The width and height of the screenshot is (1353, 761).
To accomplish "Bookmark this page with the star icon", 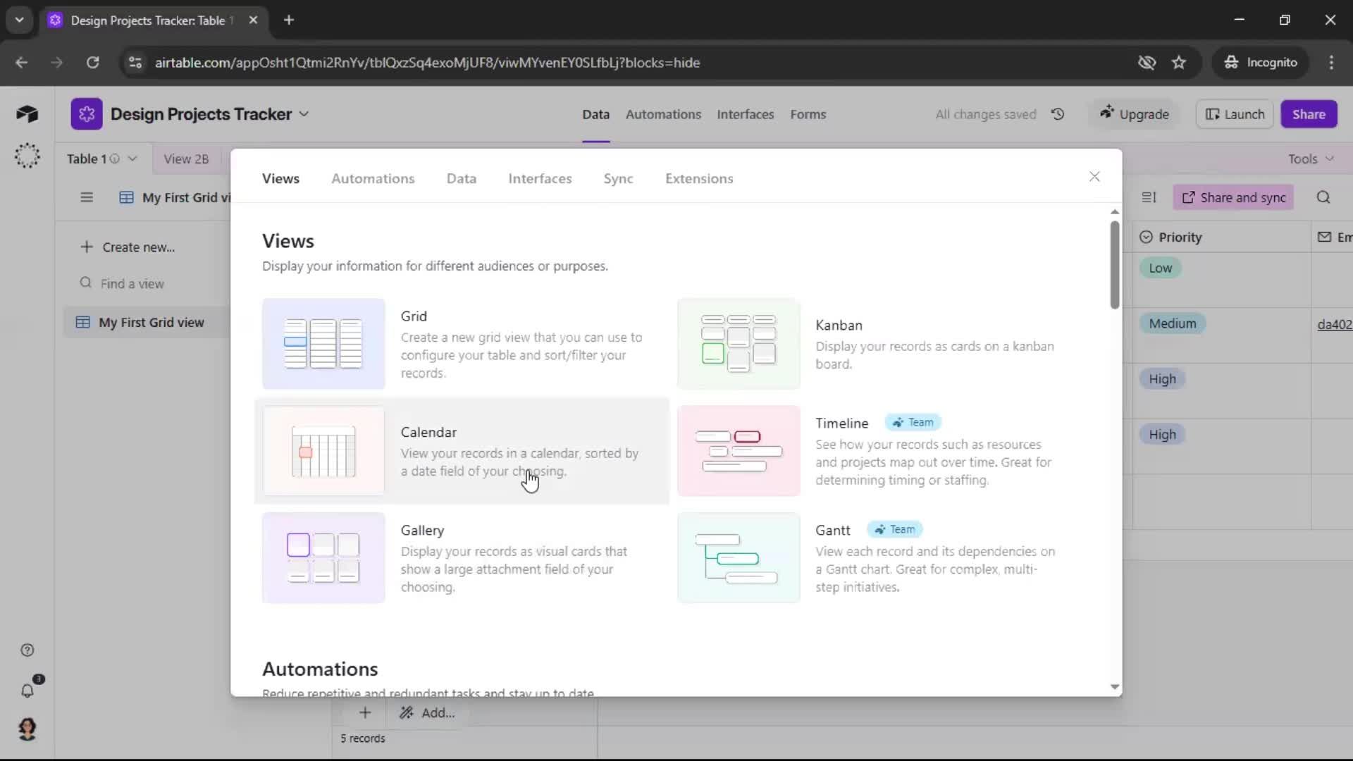I will (x=1179, y=63).
